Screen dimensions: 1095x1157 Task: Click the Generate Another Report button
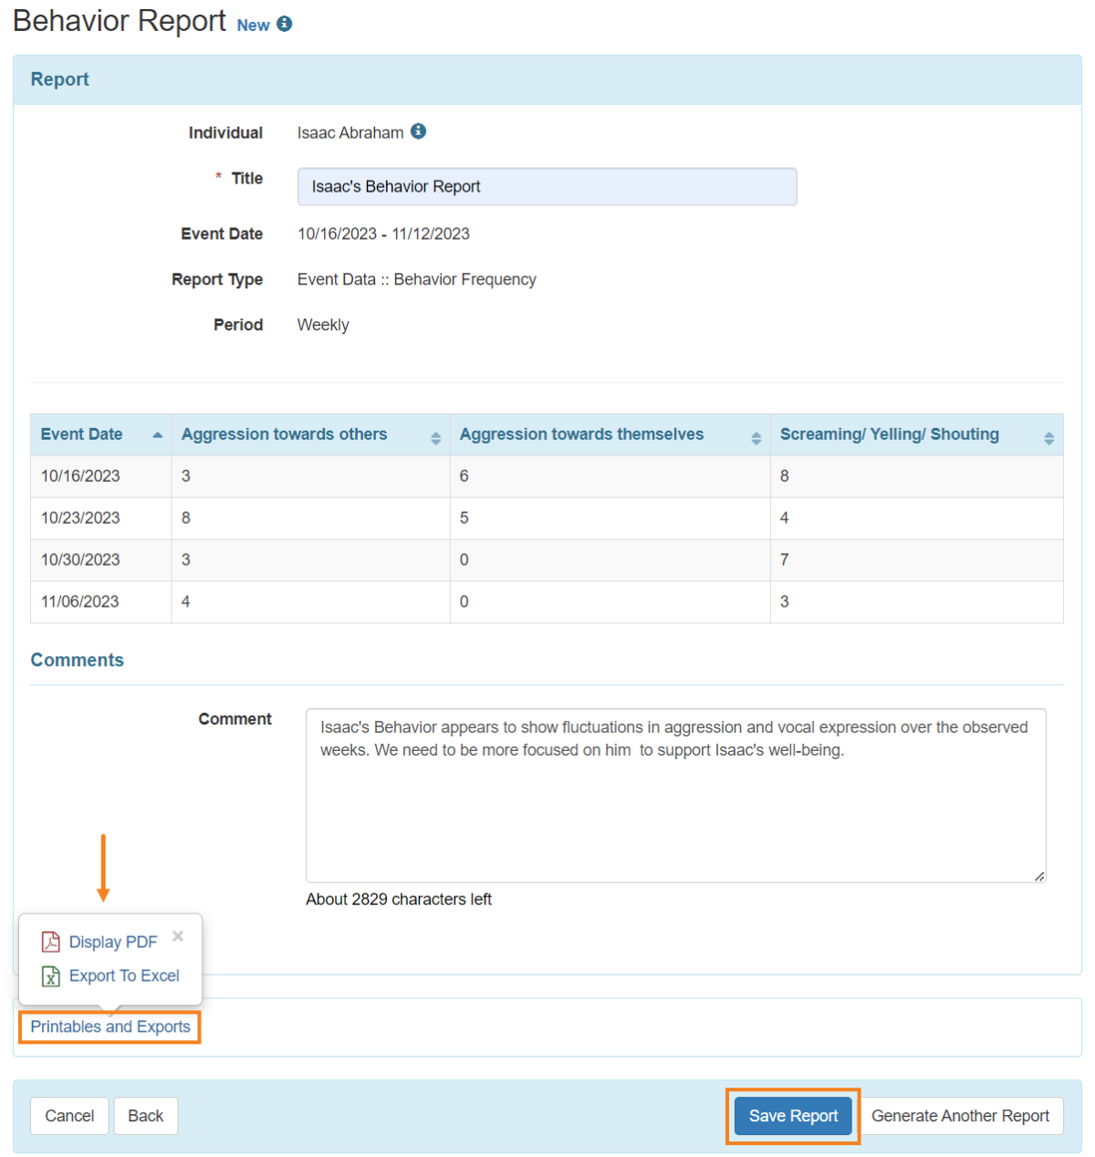coord(961,1115)
